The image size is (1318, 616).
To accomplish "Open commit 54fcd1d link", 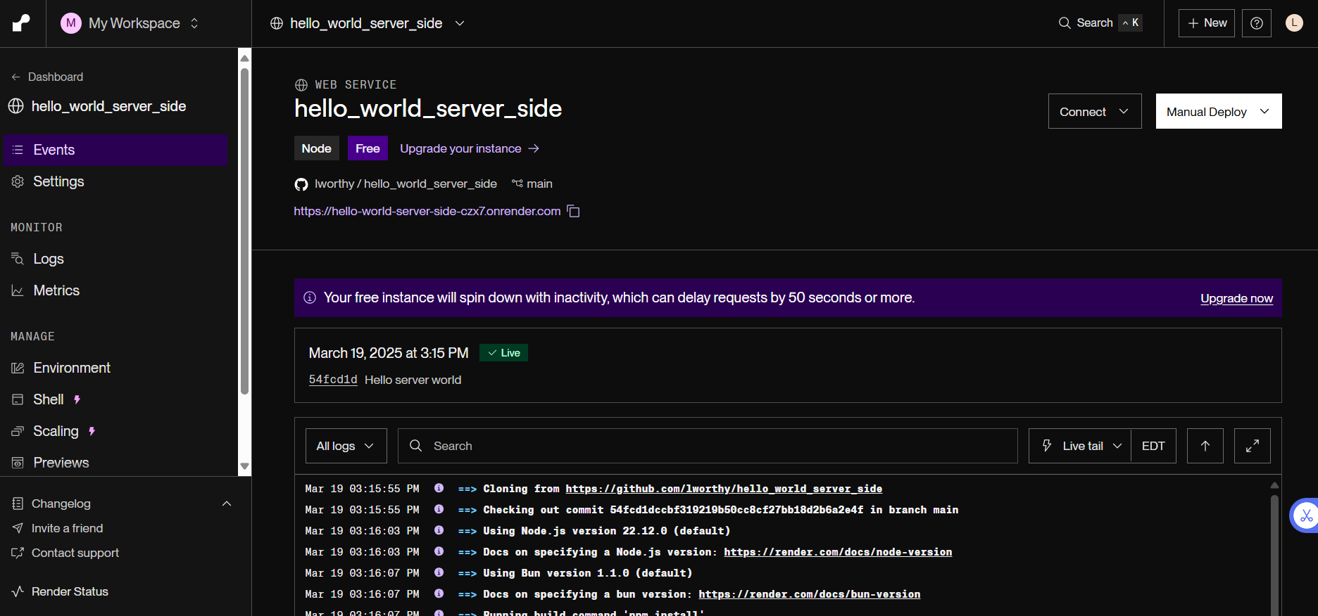I will pyautogui.click(x=333, y=380).
